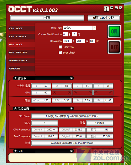Viewport: 131px width, 165px height.
Task: Open the title bar dropdown arrow menu
Action: point(112,8)
